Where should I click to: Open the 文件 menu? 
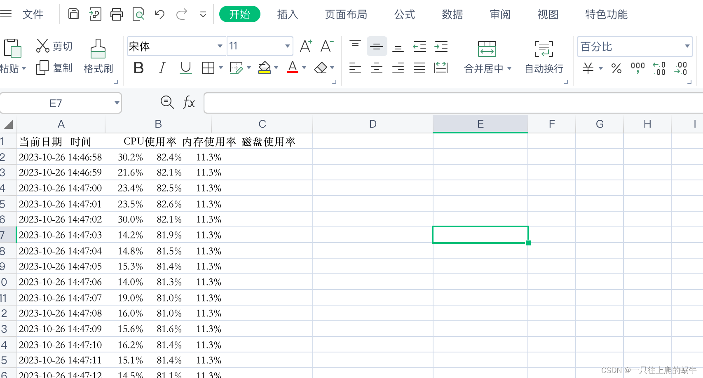[33, 14]
